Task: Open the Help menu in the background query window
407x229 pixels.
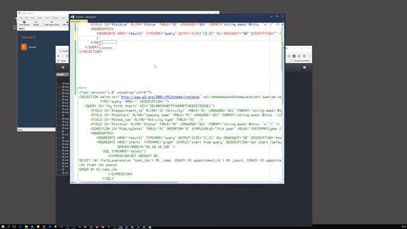Action: 64,18
